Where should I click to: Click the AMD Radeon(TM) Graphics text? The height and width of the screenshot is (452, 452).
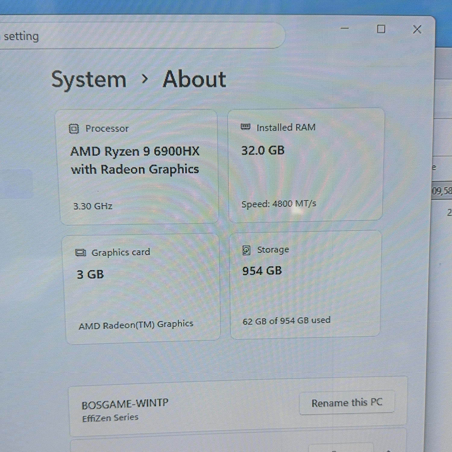tap(136, 325)
